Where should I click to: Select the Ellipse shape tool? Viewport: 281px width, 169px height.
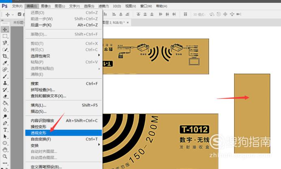point(5,143)
